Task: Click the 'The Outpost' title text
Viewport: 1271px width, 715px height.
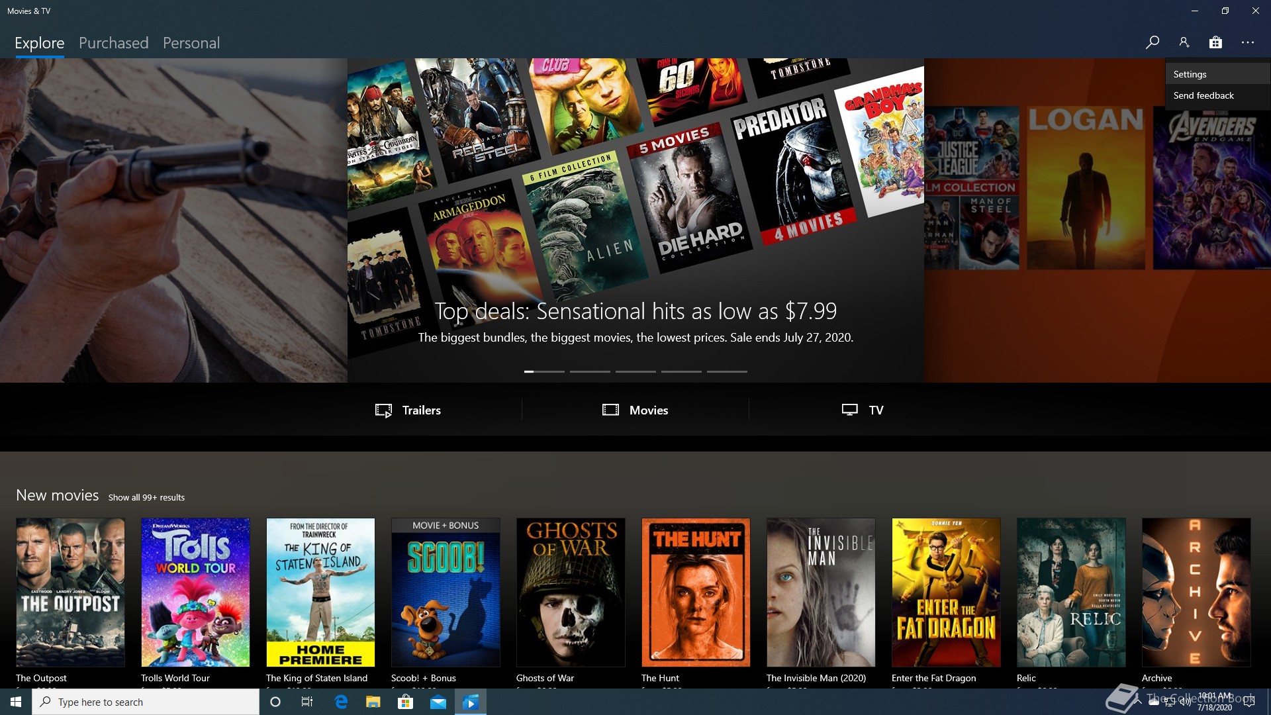Action: (x=41, y=678)
